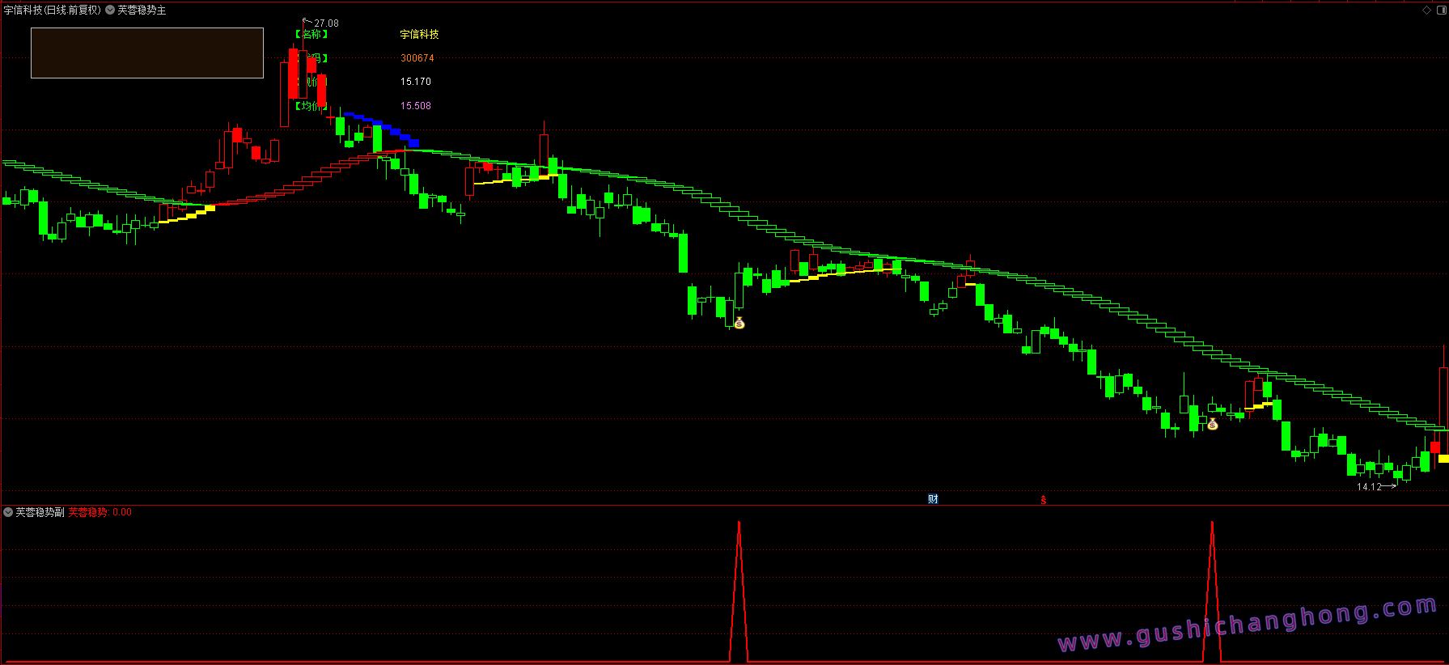Image resolution: width=1449 pixels, height=665 pixels.
Task: Click the 宇信科技(日线.前复权) chart title
Action: pos(53,10)
